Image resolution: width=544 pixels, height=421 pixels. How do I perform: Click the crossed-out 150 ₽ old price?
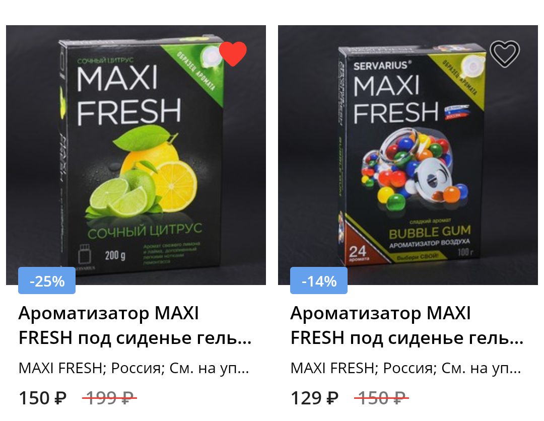pos(382,398)
